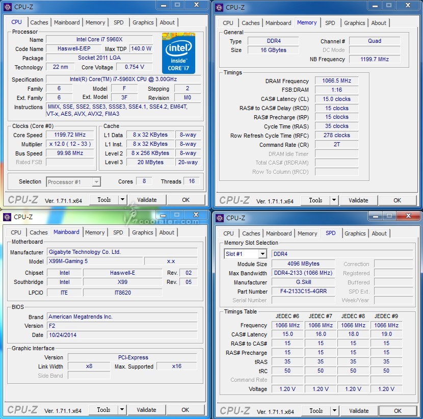Click the Link Width value x8
Image resolution: width=423 pixels, height=419 pixels.
89,366
